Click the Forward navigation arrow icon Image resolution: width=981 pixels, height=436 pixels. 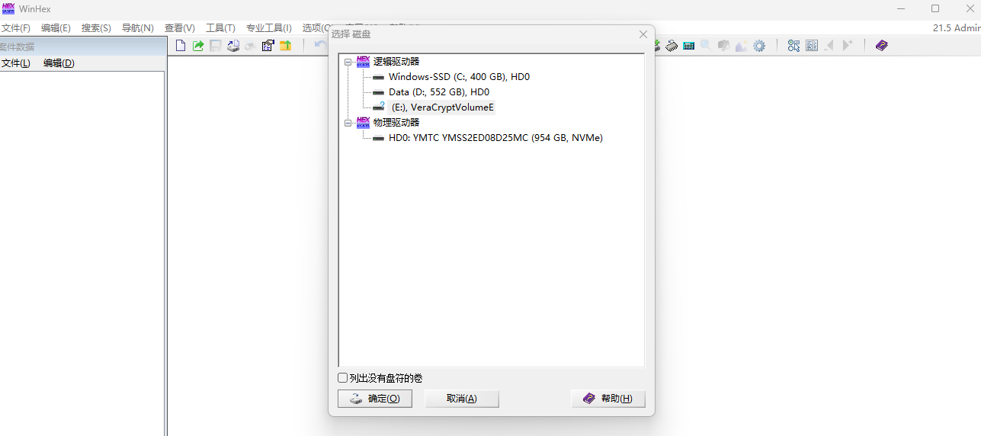[847, 46]
